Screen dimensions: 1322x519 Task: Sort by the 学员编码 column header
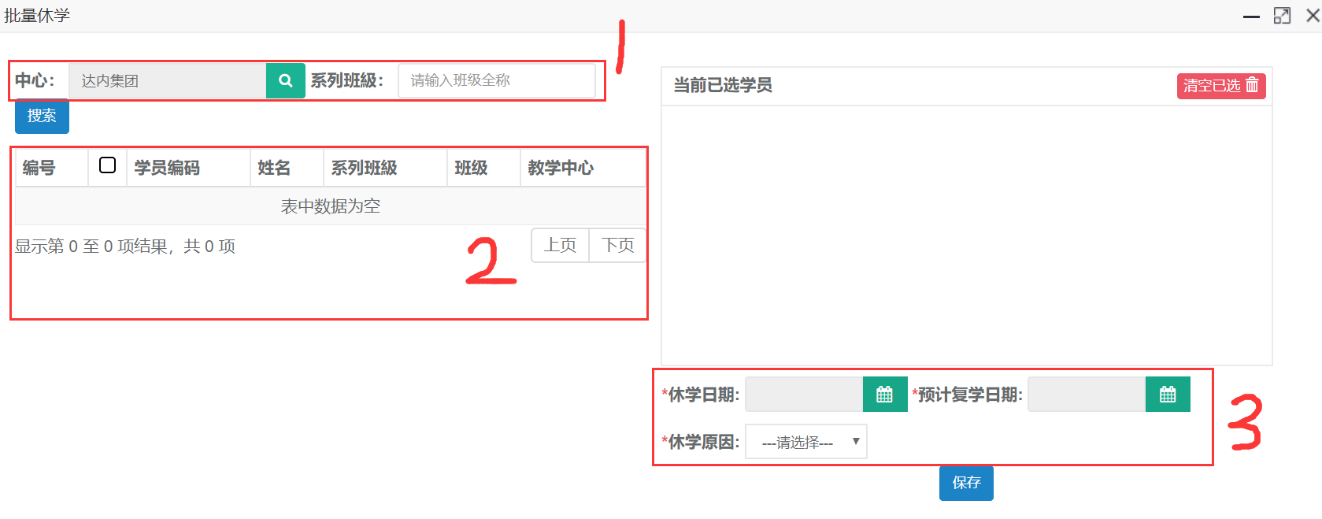[167, 168]
